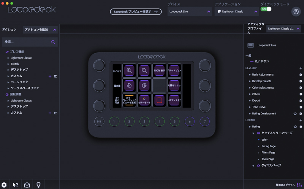
Task: Click the zoom in touch button on device
Action: (x=129, y=70)
